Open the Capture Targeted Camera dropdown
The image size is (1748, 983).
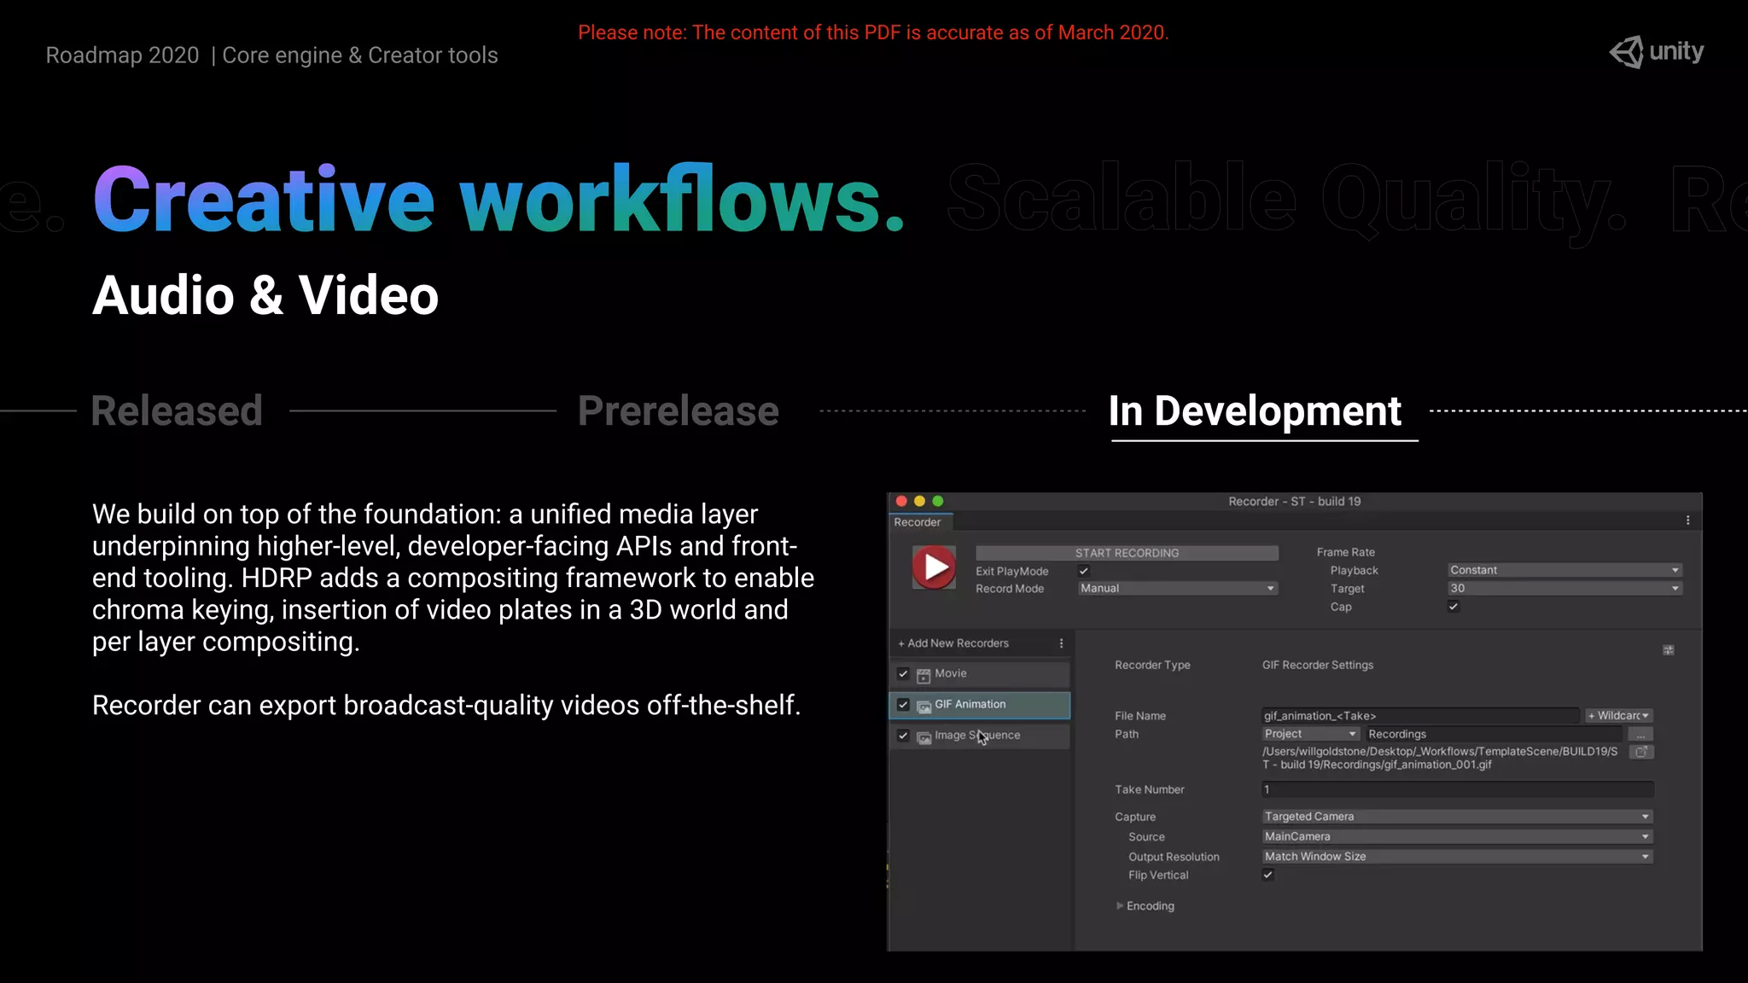(1458, 817)
